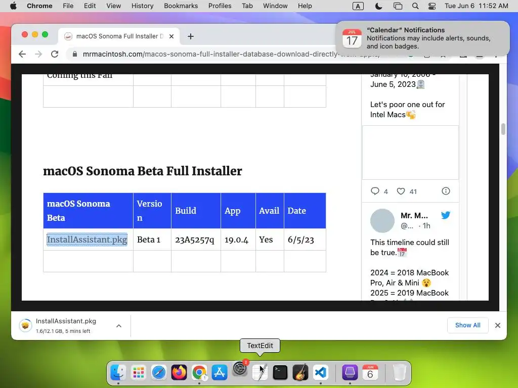Image resolution: width=518 pixels, height=388 pixels.
Task: Go forward one page in Chrome
Action: pyautogui.click(x=38, y=54)
